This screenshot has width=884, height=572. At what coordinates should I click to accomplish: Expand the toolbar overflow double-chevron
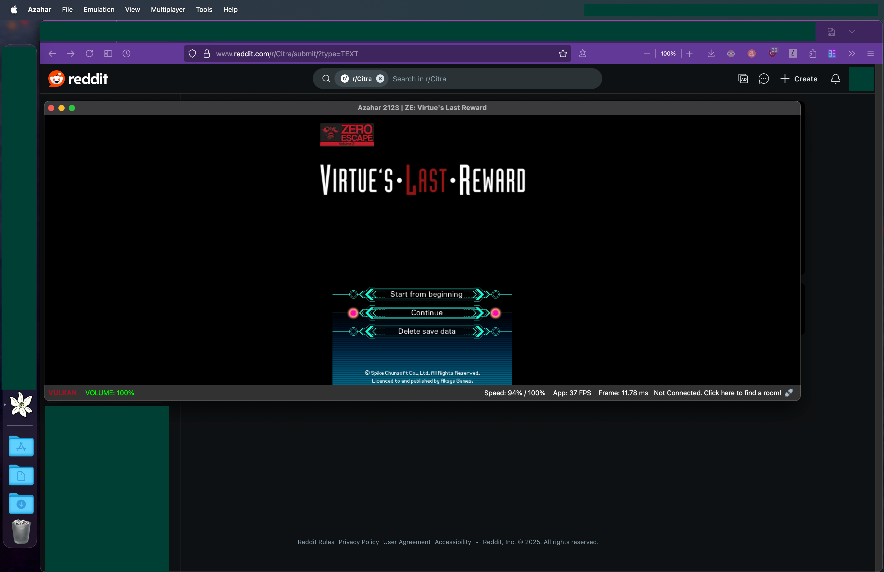[851, 53]
